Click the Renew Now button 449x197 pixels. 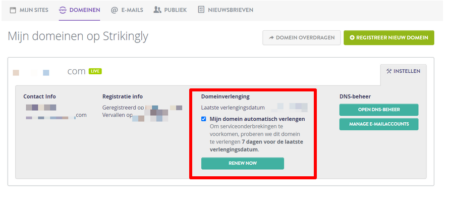pos(243,163)
